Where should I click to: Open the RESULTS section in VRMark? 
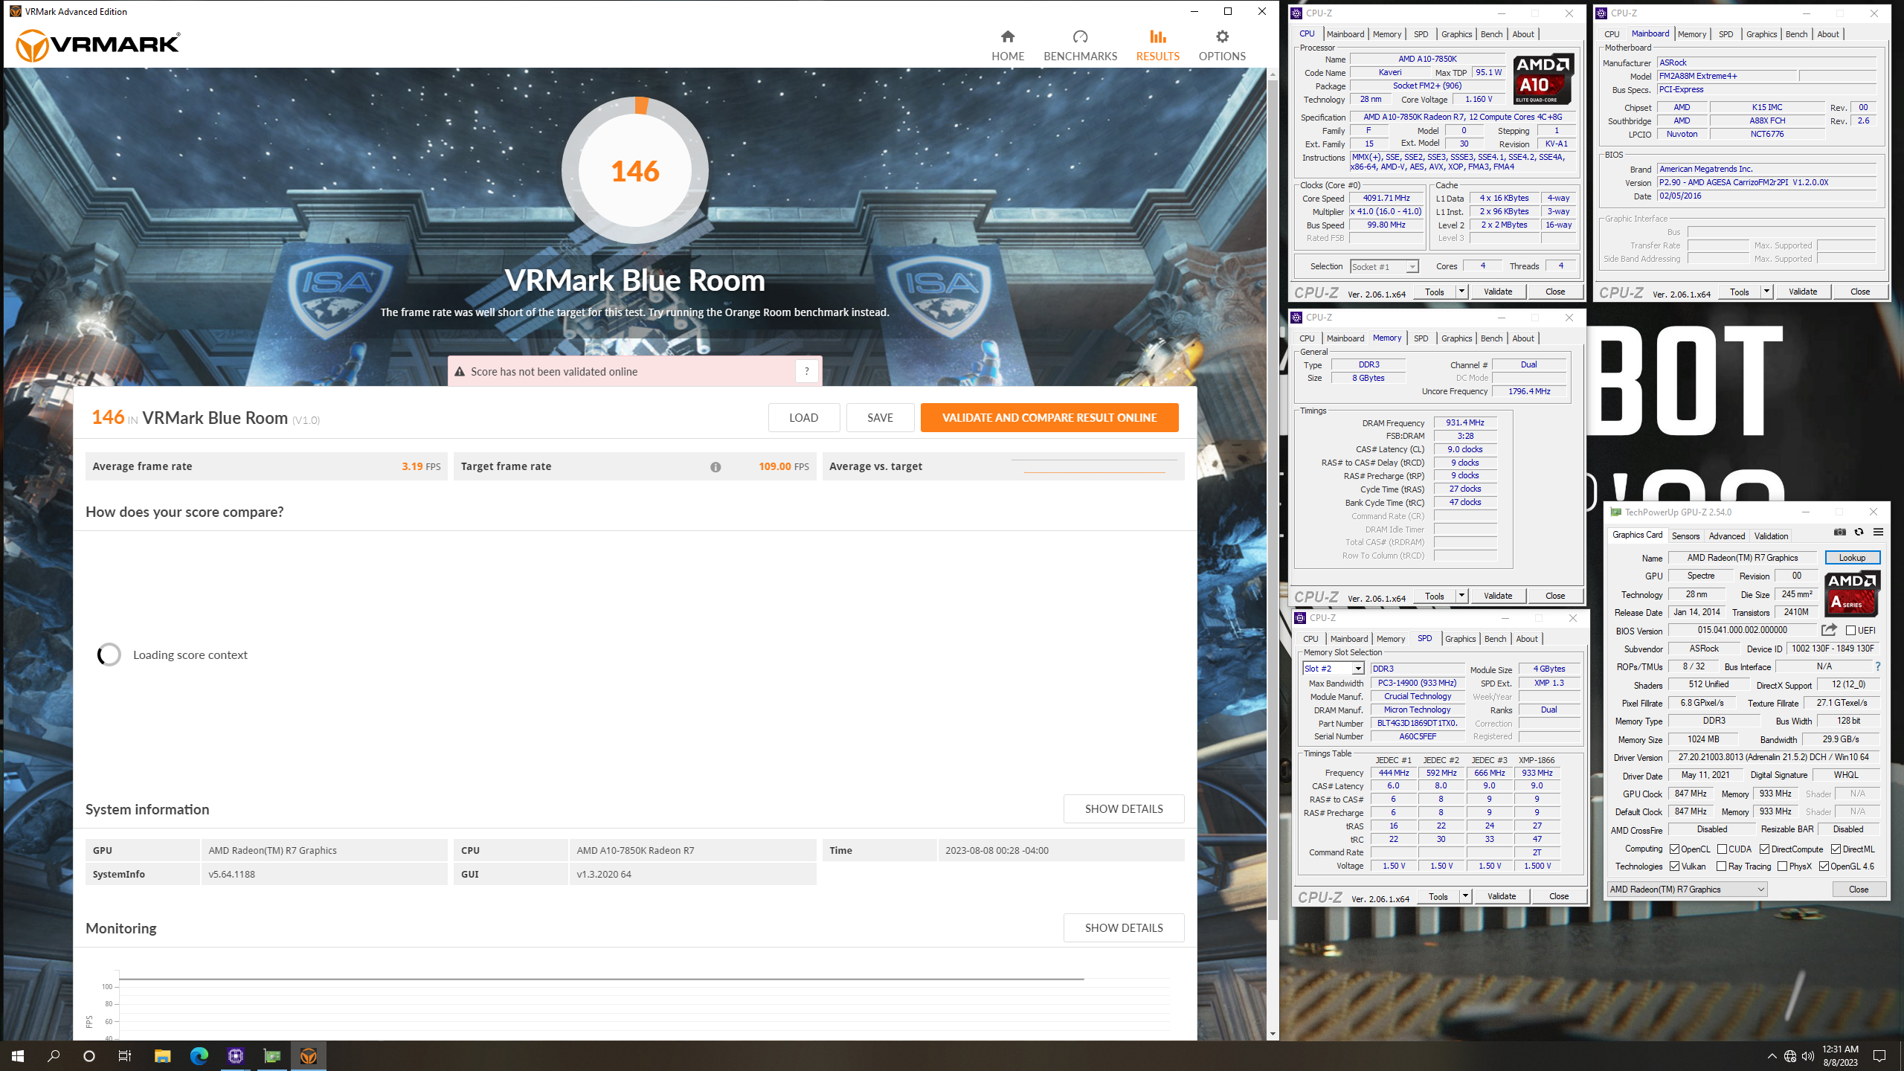1157,45
